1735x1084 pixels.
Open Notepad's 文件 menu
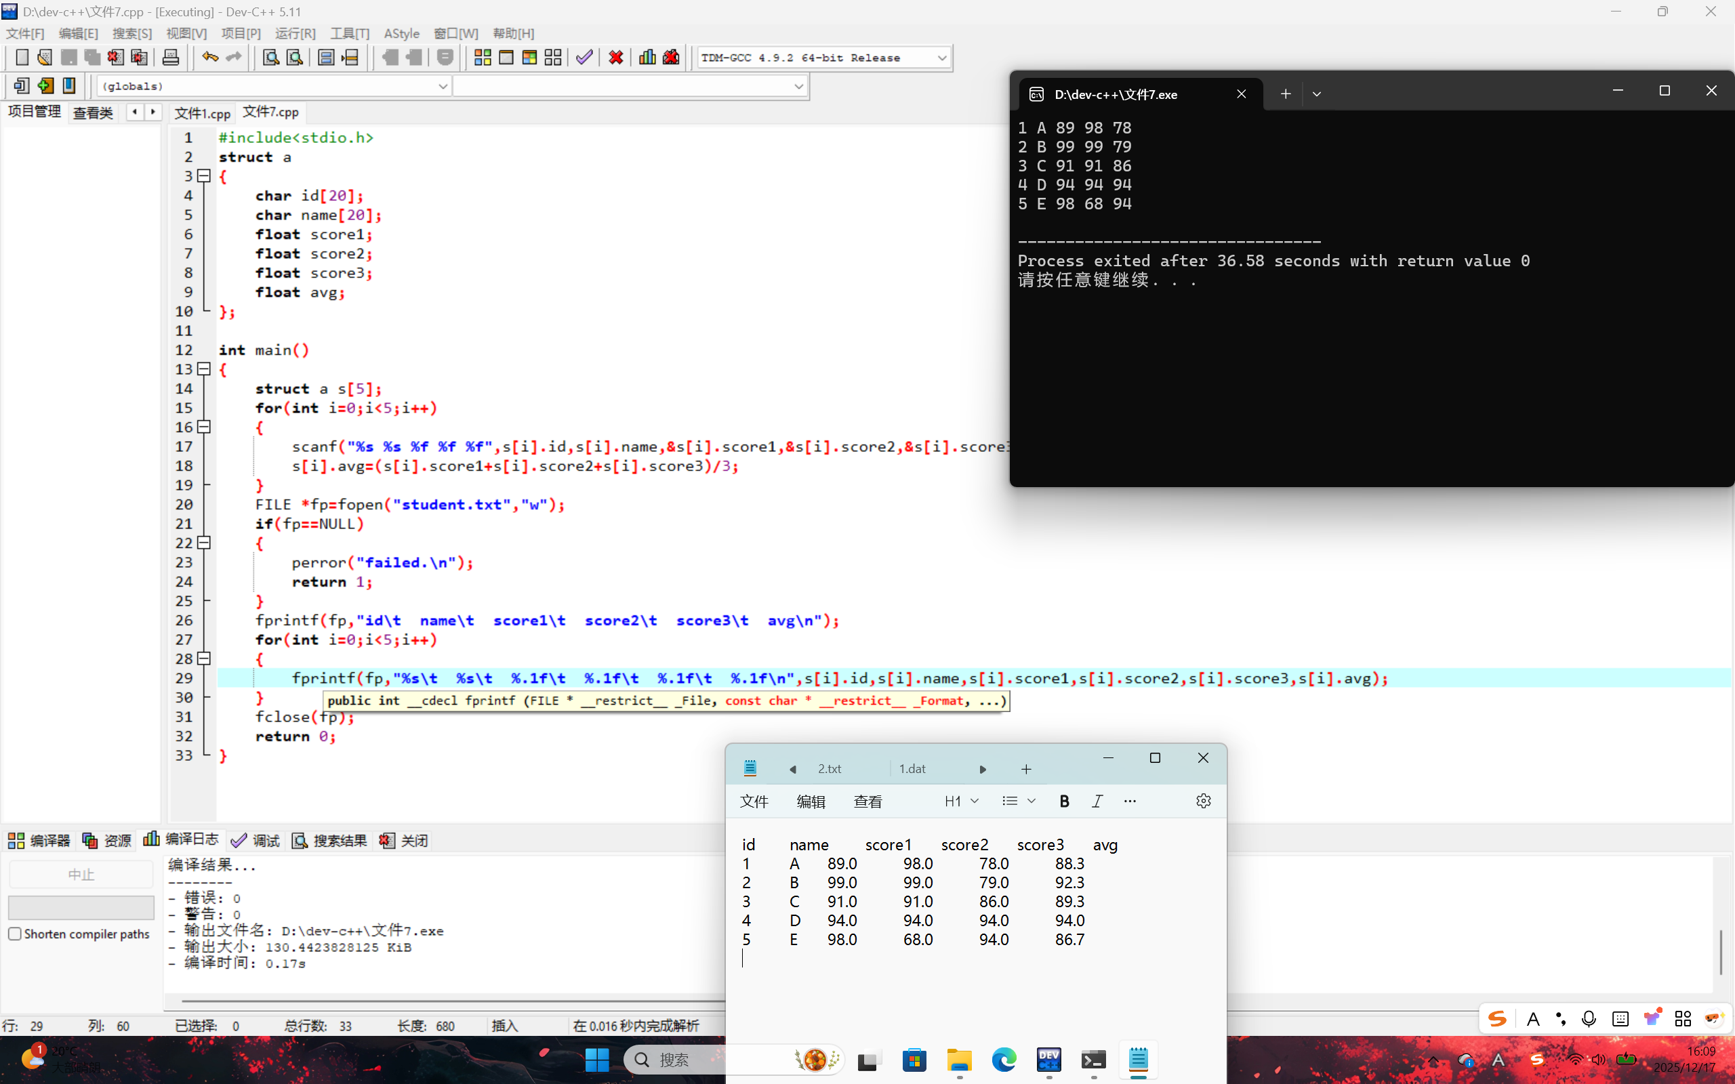(754, 801)
